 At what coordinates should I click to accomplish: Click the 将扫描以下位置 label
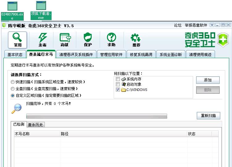(128, 74)
